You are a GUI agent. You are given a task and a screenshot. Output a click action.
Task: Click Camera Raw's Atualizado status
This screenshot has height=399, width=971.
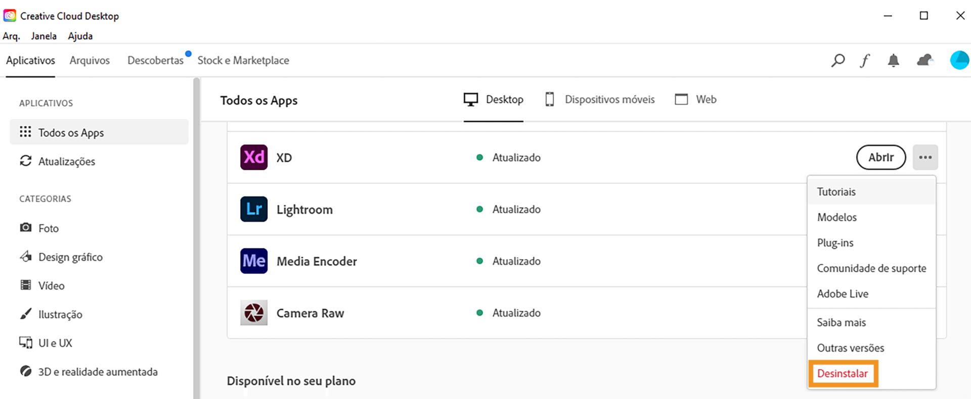click(509, 313)
